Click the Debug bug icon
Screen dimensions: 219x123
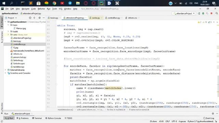point(203,13)
